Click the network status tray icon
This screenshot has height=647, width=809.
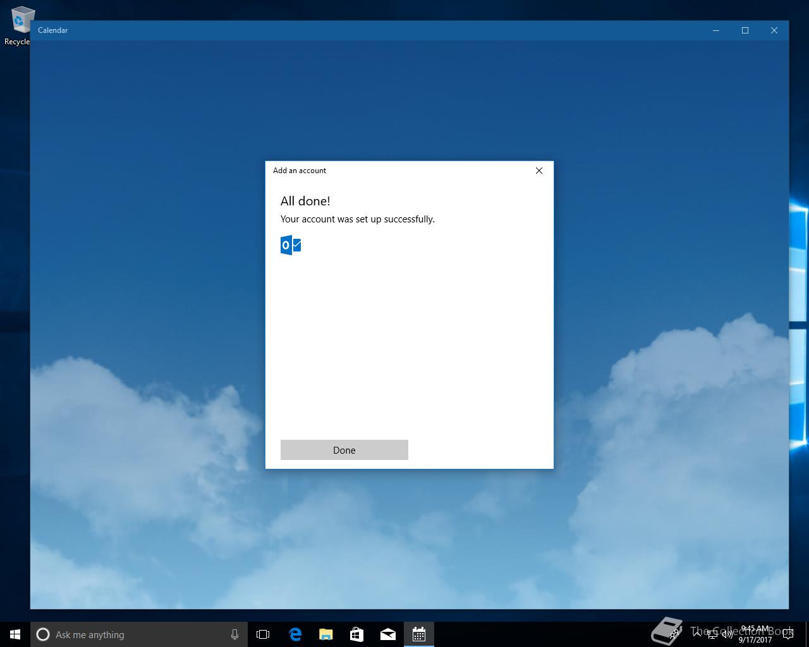click(712, 634)
